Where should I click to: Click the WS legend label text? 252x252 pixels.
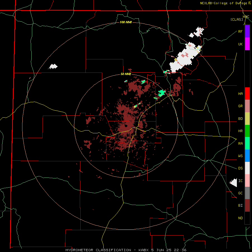(240, 156)
